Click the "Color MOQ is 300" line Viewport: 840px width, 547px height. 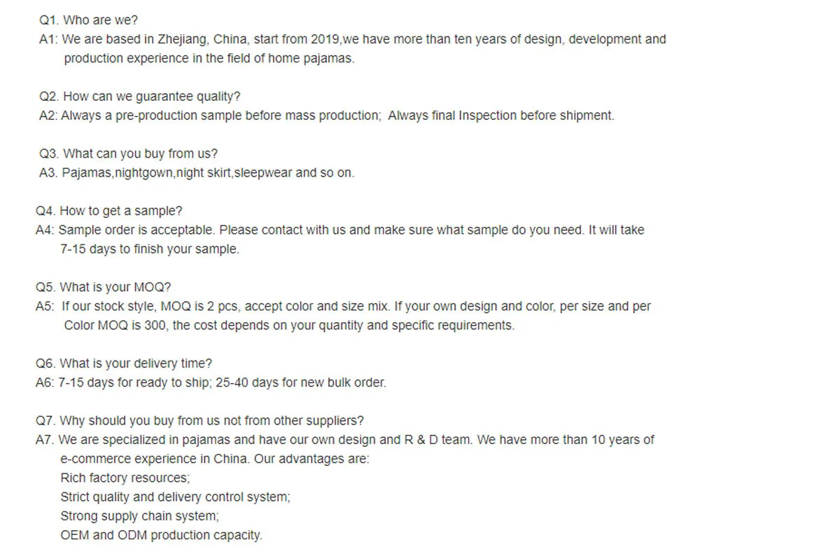tap(288, 325)
